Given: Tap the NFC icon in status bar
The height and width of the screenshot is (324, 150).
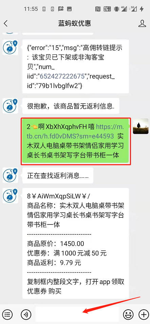Looking at the screenshot, I should coord(98,9).
